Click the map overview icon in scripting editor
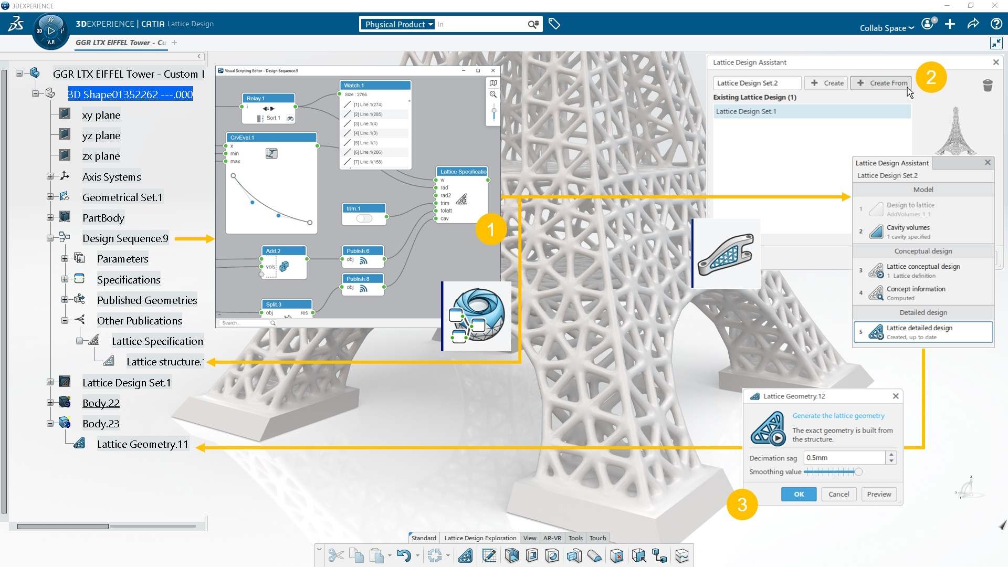 (x=493, y=83)
